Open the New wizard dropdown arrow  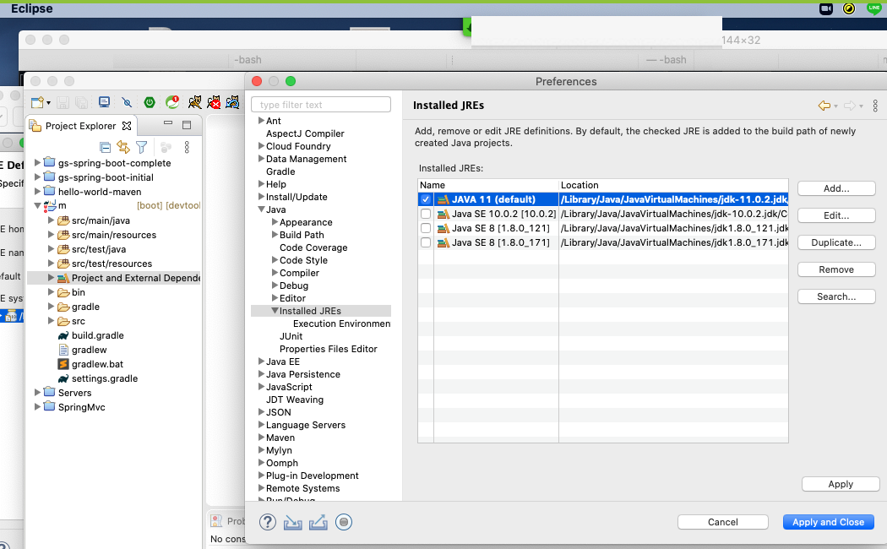(x=49, y=103)
